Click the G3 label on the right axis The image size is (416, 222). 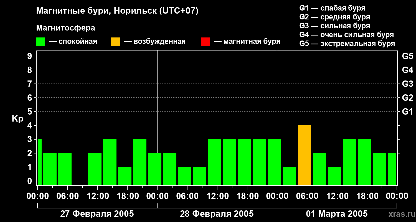tap(407, 84)
